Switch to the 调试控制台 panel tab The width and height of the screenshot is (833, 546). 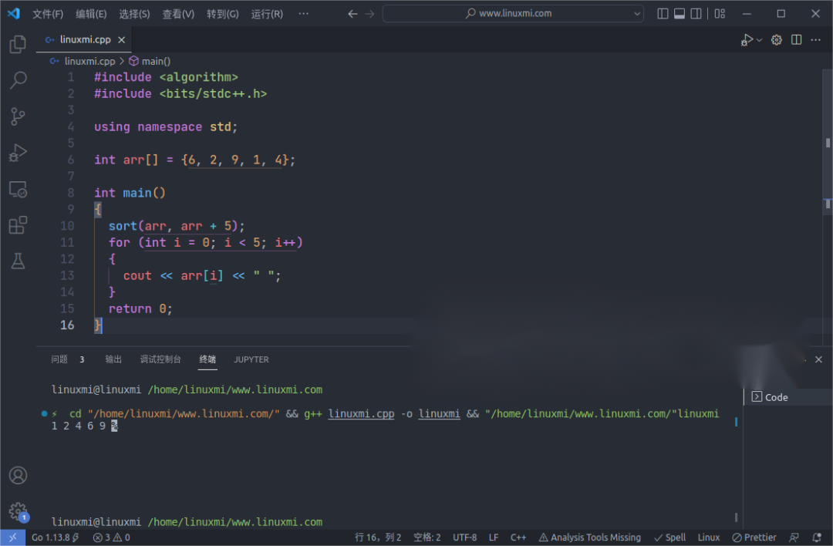[x=160, y=359]
